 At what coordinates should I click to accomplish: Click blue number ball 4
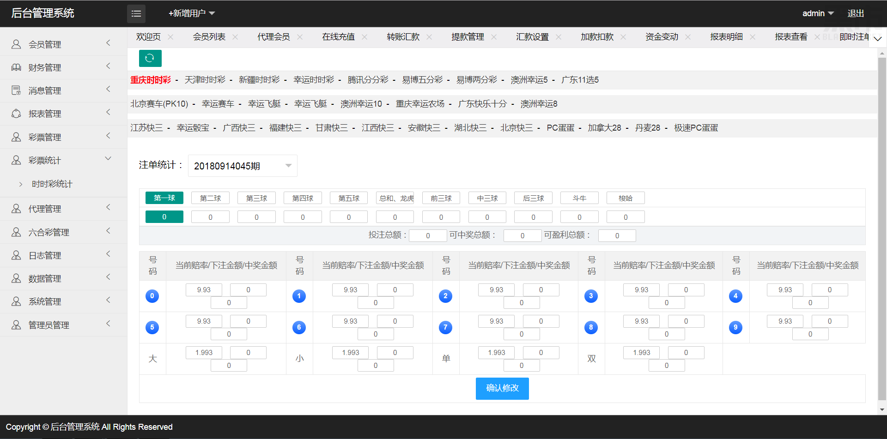pyautogui.click(x=735, y=296)
